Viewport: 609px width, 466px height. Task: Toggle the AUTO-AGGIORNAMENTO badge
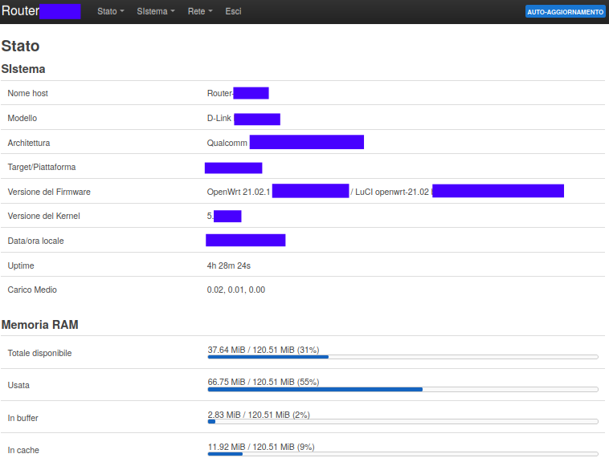pos(565,12)
